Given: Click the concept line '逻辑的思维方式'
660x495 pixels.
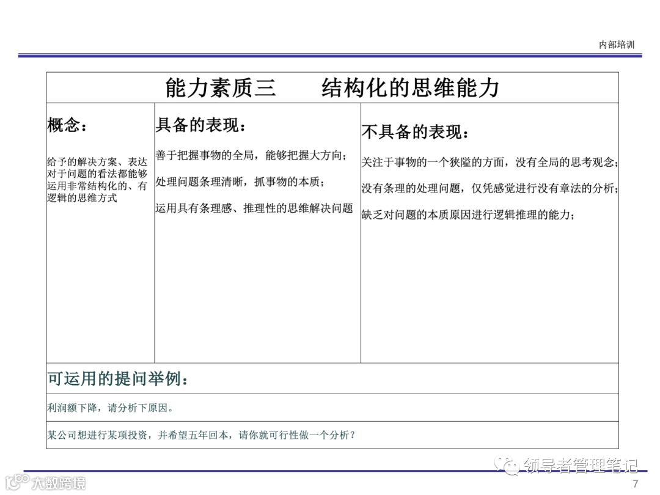Looking at the screenshot, I should point(82,197).
